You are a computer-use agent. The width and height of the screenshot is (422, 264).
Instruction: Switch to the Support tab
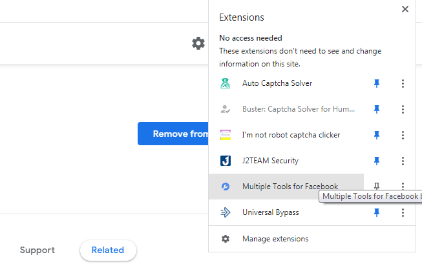point(37,250)
